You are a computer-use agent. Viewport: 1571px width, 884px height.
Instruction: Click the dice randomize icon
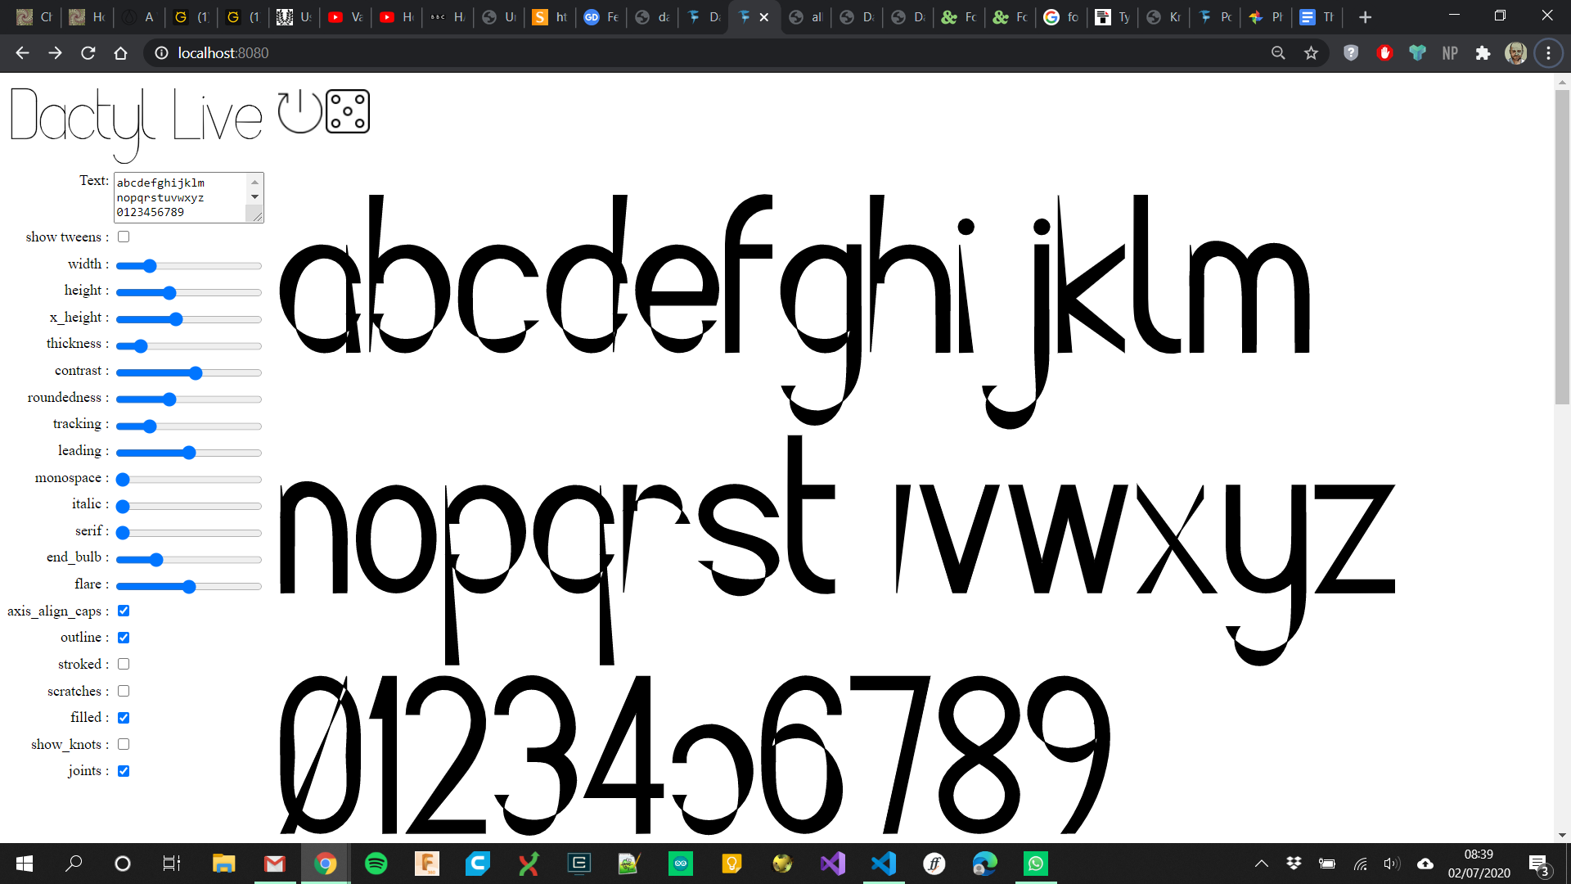348,111
